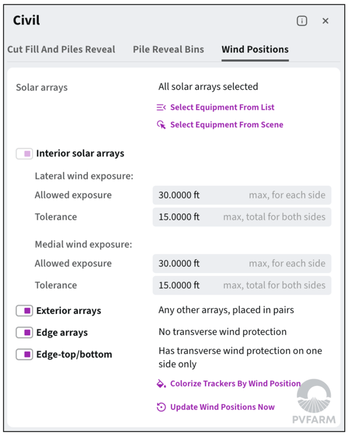Close the Civil panel
This screenshot has width=349, height=436.
[x=326, y=21]
